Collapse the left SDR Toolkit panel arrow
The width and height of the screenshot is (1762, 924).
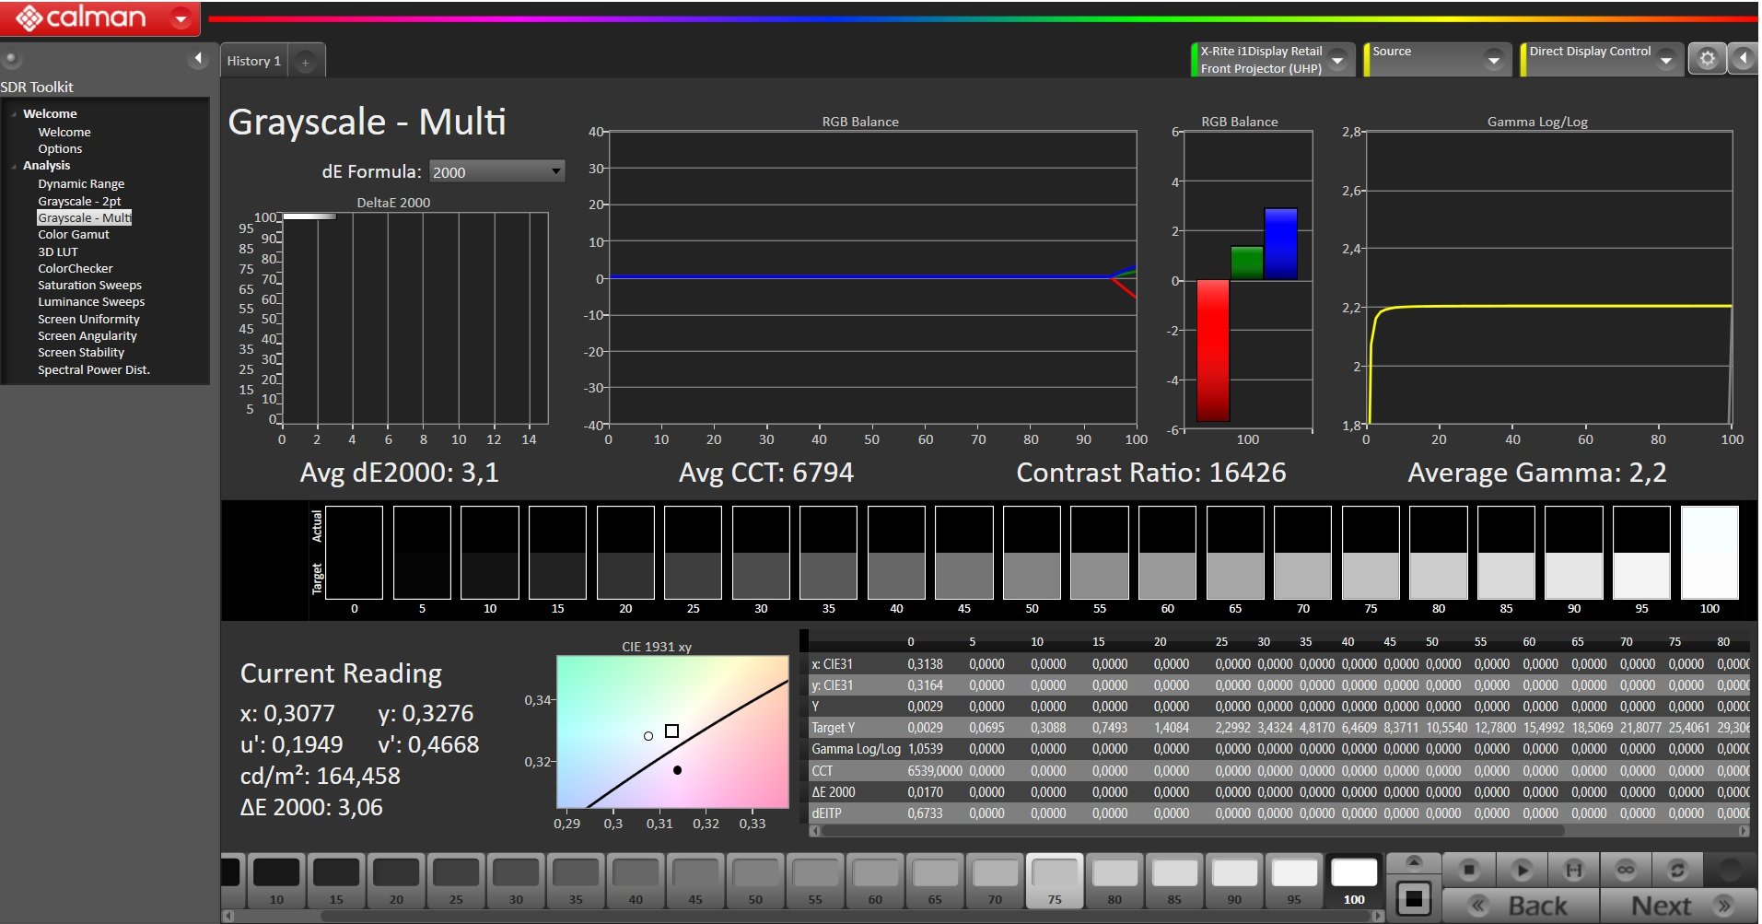click(x=198, y=59)
